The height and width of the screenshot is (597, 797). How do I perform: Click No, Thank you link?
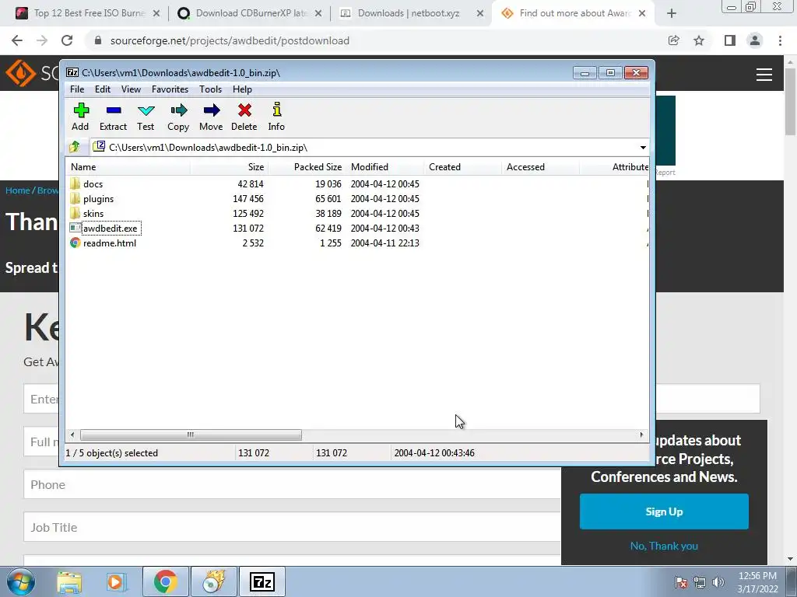(664, 546)
